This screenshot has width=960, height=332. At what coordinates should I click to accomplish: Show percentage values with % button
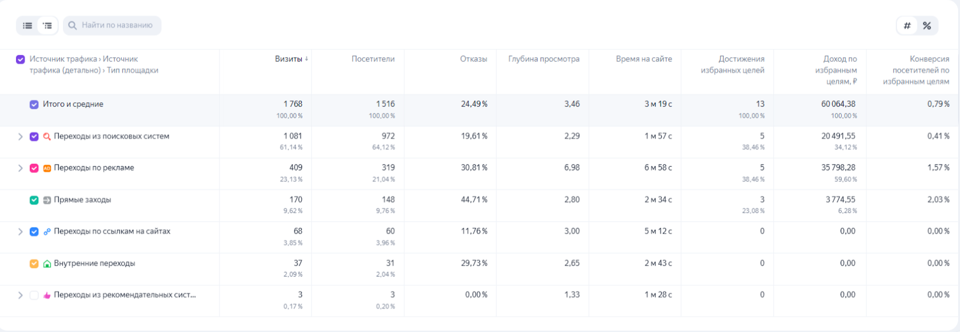(927, 25)
